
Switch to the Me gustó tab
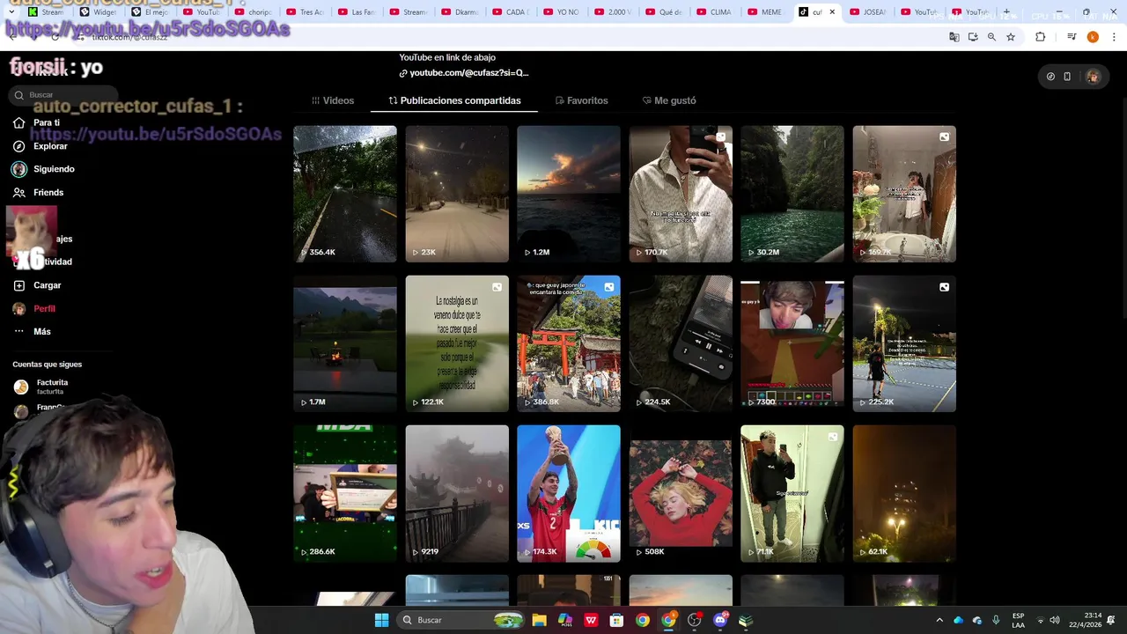(x=669, y=100)
